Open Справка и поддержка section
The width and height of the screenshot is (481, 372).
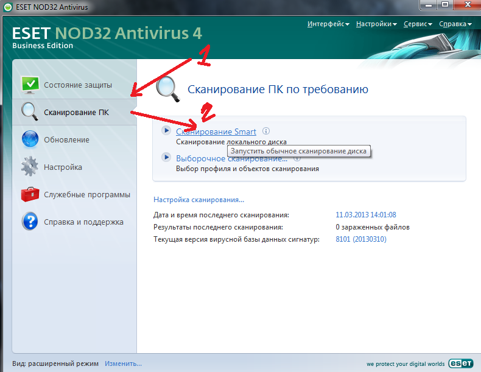(x=84, y=222)
